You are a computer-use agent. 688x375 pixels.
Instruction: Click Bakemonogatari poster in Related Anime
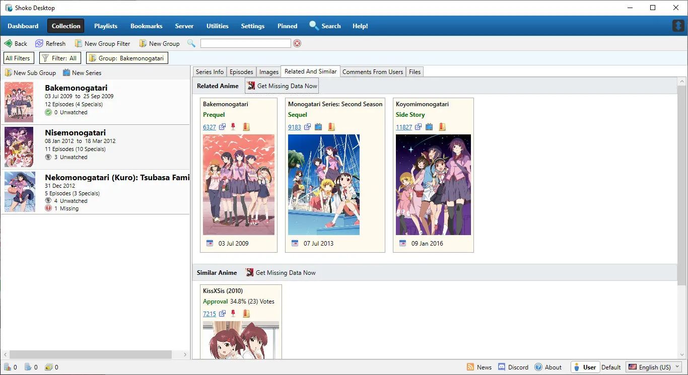pos(239,185)
